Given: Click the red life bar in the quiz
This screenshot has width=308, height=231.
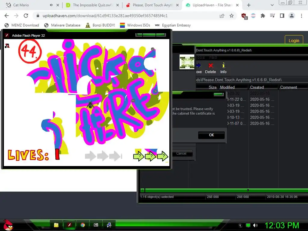Looking at the screenshot, I should (57, 154).
